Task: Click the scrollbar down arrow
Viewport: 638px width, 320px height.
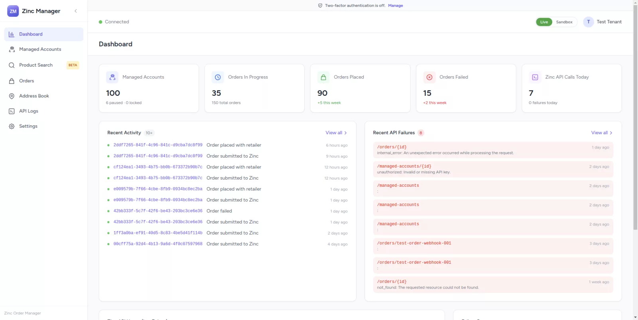Action: click(x=635, y=317)
